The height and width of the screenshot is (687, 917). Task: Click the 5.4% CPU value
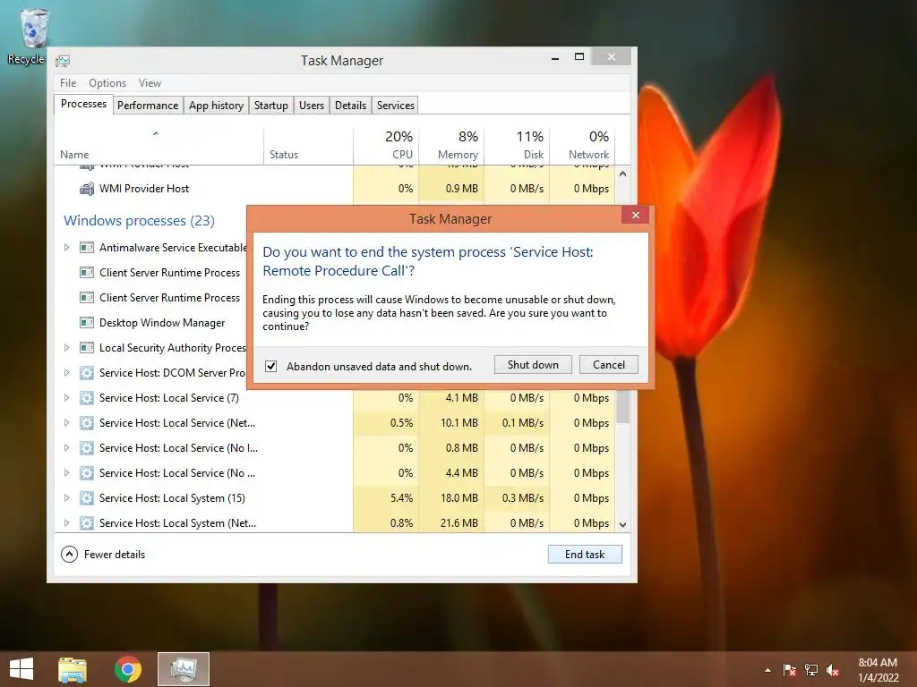click(x=401, y=498)
